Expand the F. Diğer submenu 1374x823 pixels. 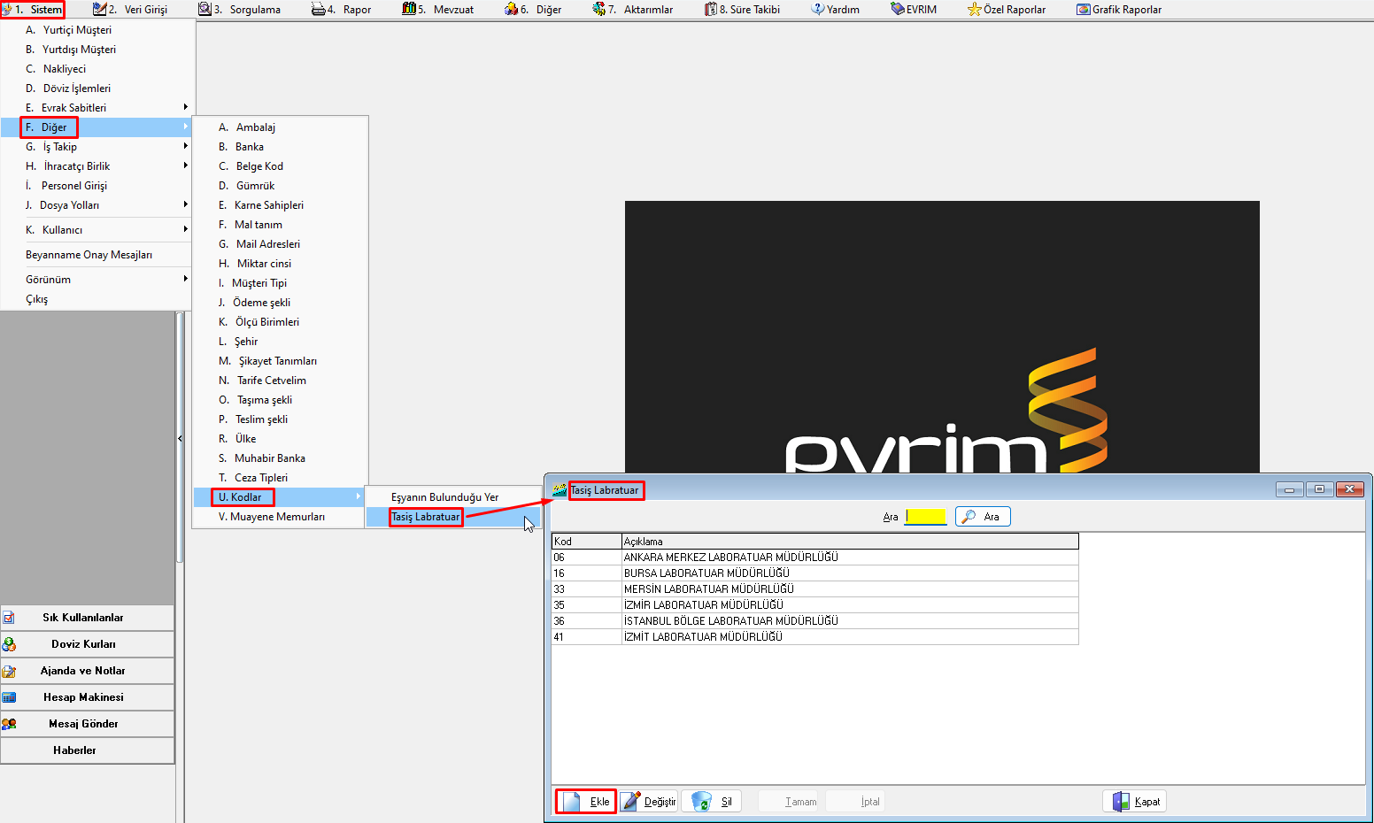97,127
